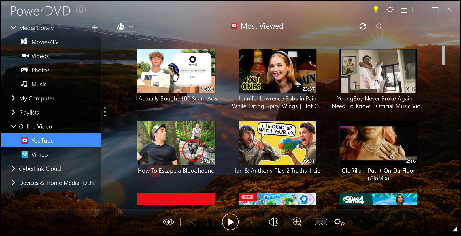Open Ian & Anthony 2 Truths thumbnail

click(277, 143)
